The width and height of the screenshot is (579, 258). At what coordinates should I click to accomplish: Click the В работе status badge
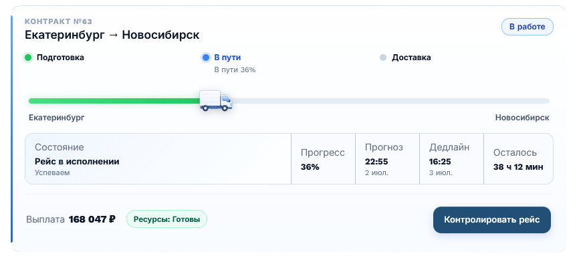pos(528,27)
